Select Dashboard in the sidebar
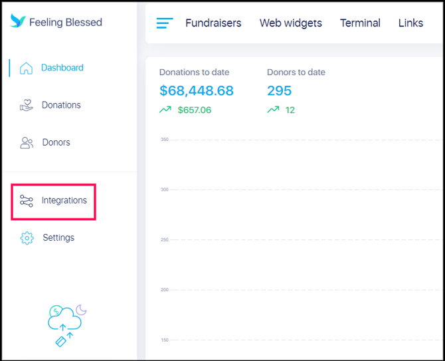 pyautogui.click(x=62, y=68)
